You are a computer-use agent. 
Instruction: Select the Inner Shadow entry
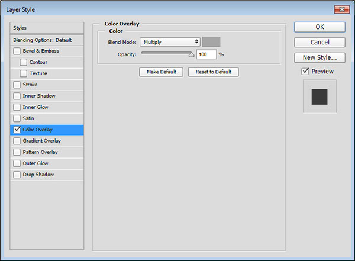(47, 96)
